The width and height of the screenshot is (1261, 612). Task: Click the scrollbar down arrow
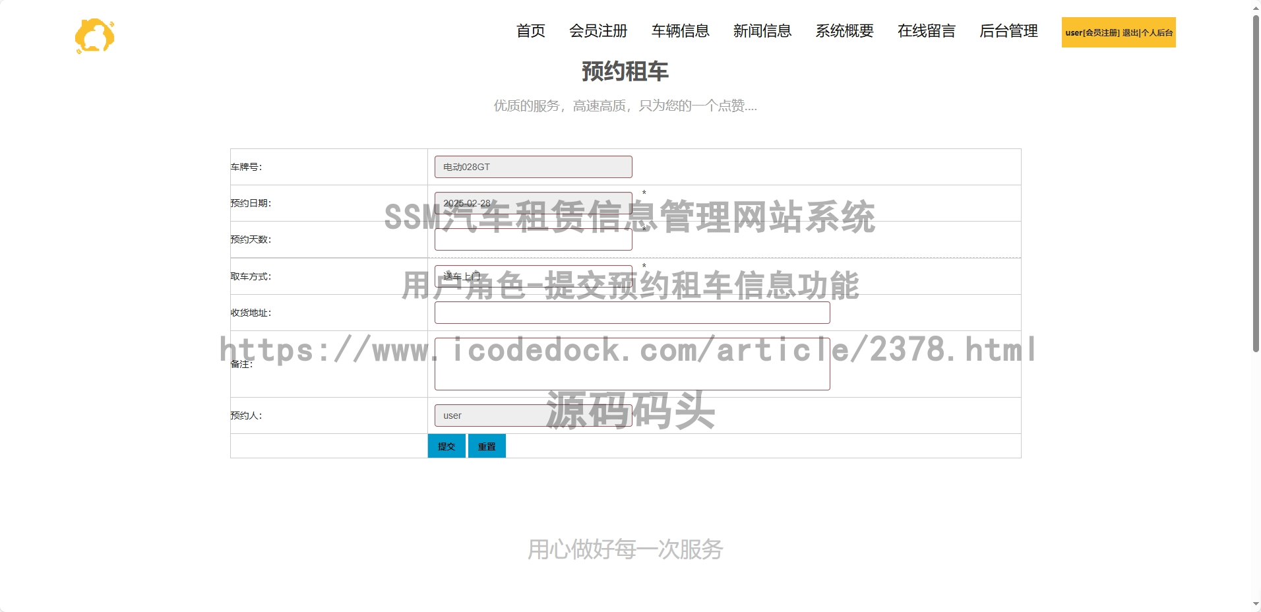[1256, 604]
